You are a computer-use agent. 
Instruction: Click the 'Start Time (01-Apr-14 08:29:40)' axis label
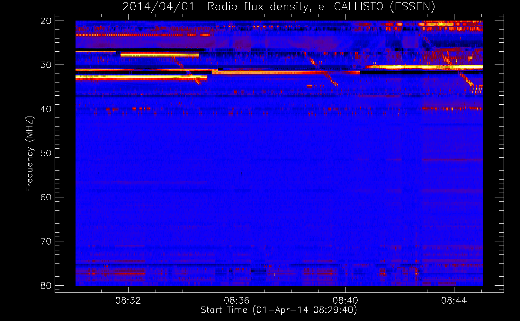point(279,310)
